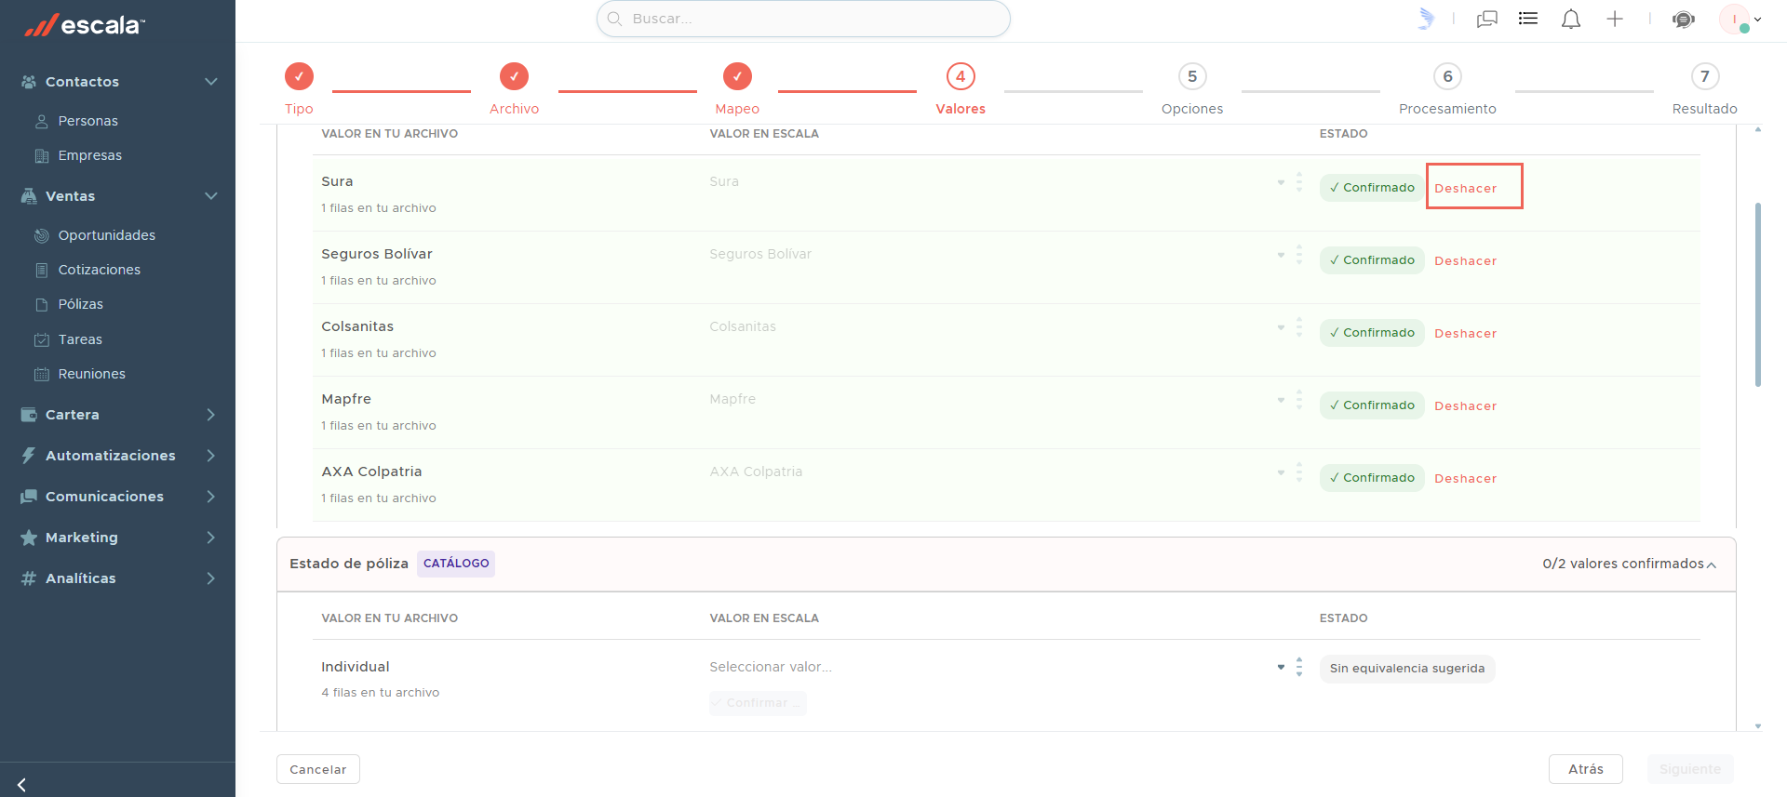This screenshot has width=1787, height=797.
Task: Click the Tareas checklist icon
Action: click(42, 339)
